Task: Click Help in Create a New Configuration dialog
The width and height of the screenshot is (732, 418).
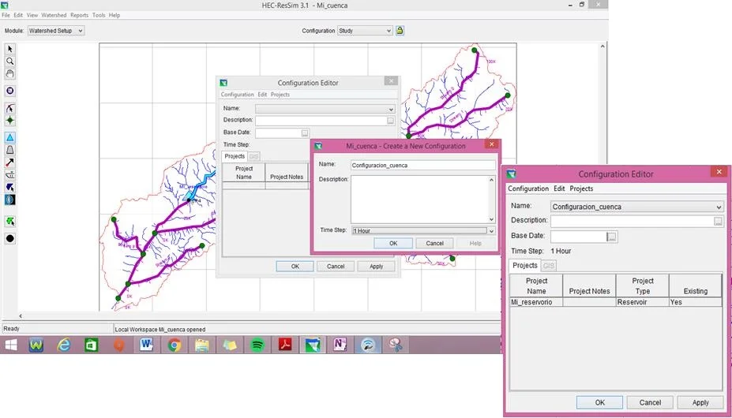Action: [475, 243]
